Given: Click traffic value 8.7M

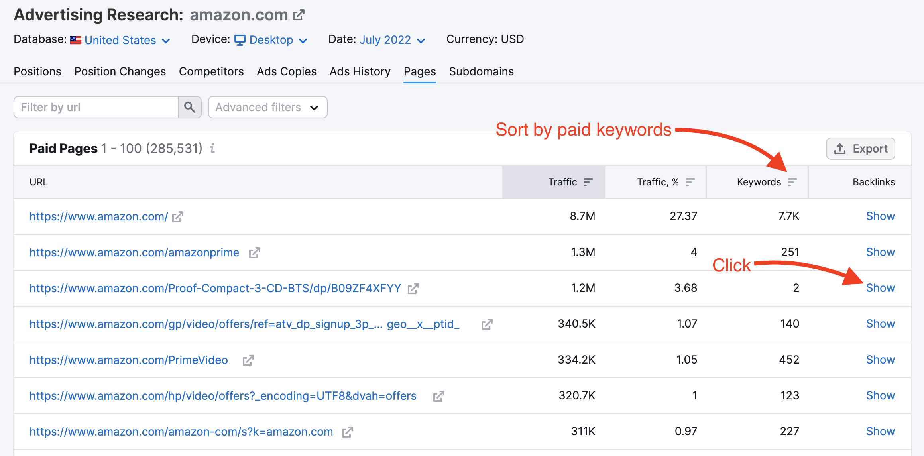Looking at the screenshot, I should click(582, 216).
